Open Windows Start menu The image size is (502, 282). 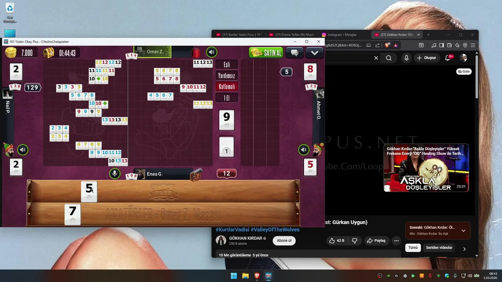[x=234, y=276]
